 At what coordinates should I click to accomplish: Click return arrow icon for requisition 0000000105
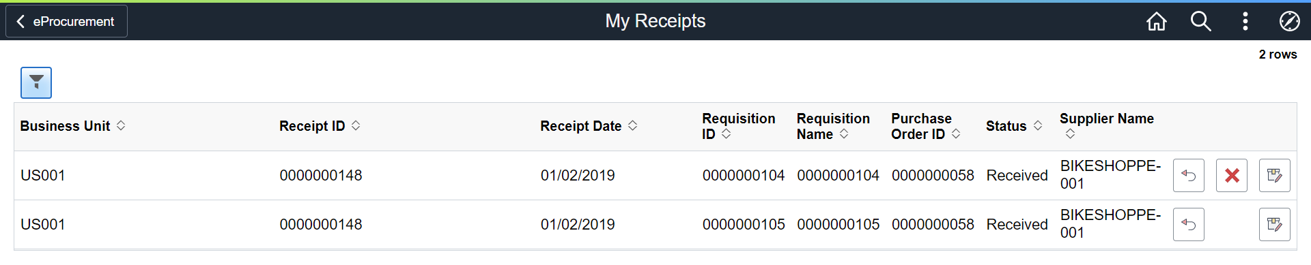coord(1189,225)
